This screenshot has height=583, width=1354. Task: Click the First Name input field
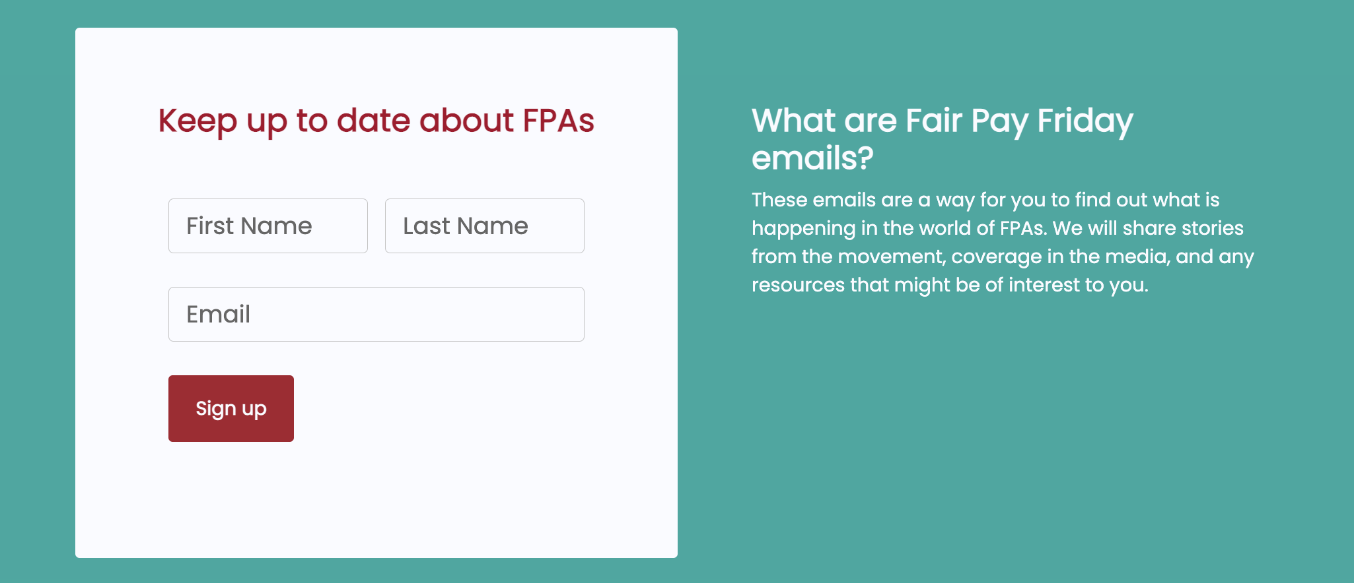coord(267,226)
